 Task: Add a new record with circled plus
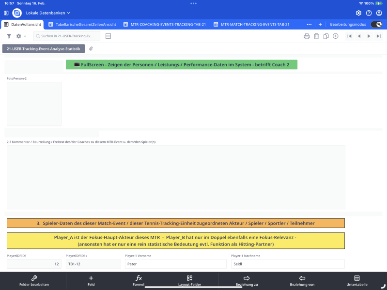coord(336,36)
